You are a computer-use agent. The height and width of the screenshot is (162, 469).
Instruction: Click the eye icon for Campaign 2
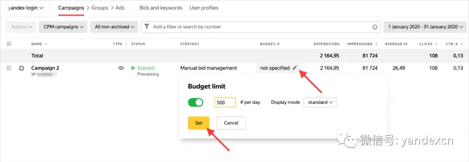coord(121,68)
